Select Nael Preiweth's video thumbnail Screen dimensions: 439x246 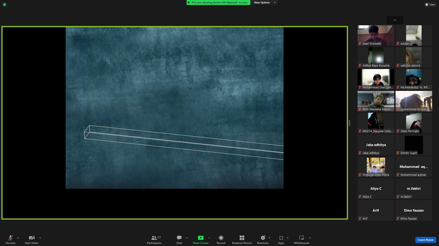pos(376,36)
